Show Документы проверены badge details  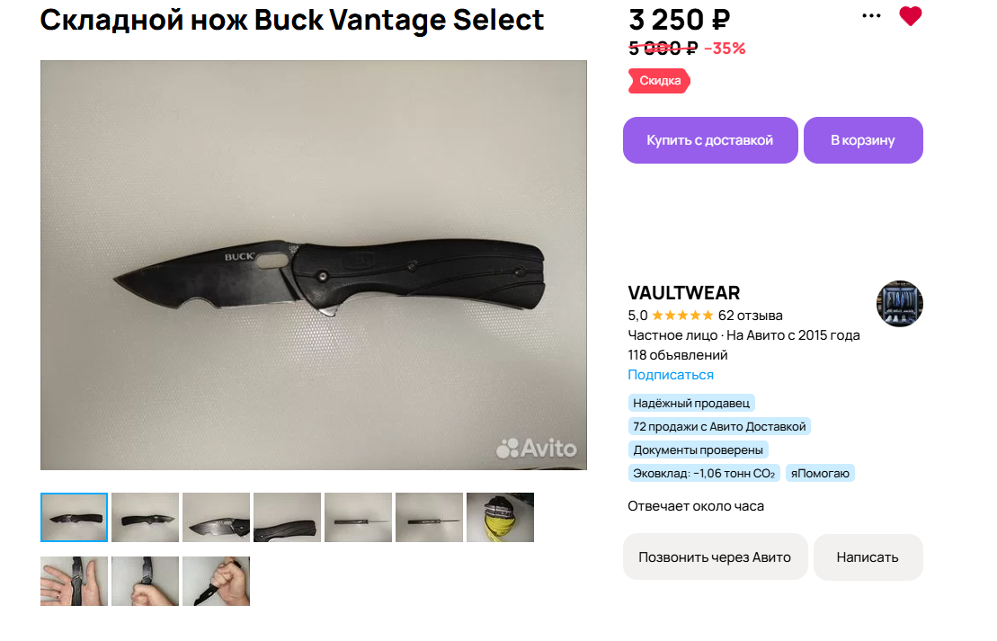(698, 450)
